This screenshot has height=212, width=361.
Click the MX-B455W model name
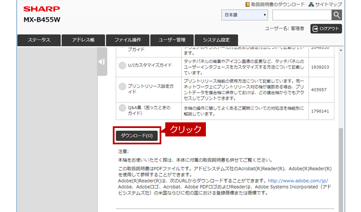(42, 20)
